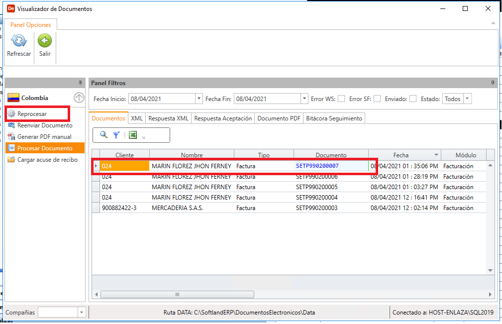Click the horizontal scrollbar right arrow
This screenshot has width=502, height=324.
tap(490, 294)
